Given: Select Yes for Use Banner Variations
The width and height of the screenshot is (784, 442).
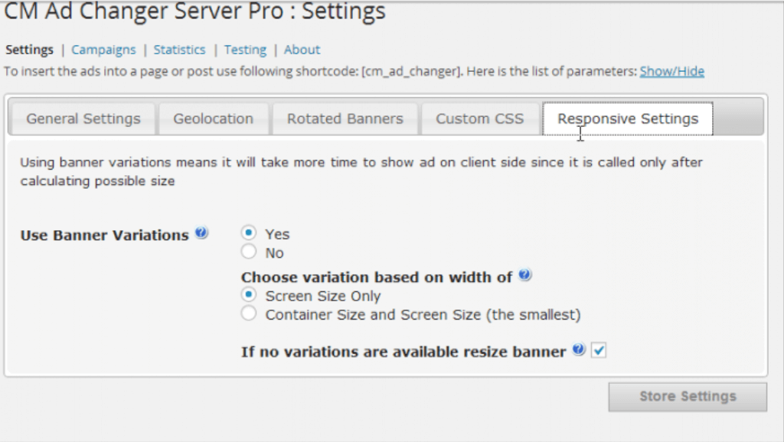Looking at the screenshot, I should click(x=249, y=232).
